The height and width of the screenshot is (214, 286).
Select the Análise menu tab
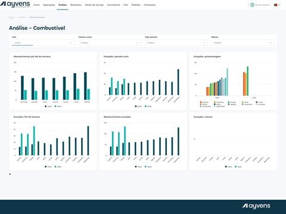pos(63,5)
